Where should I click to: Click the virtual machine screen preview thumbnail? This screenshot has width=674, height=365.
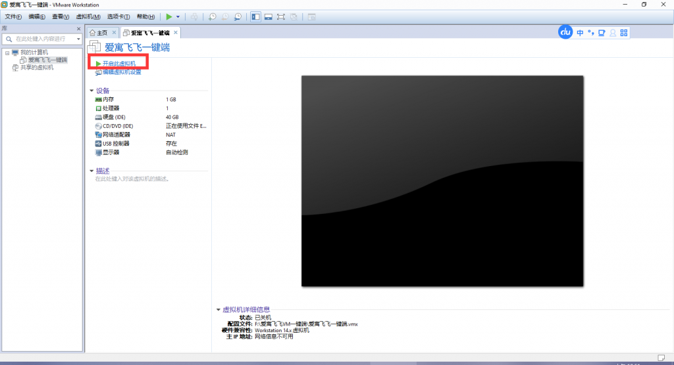(x=442, y=181)
